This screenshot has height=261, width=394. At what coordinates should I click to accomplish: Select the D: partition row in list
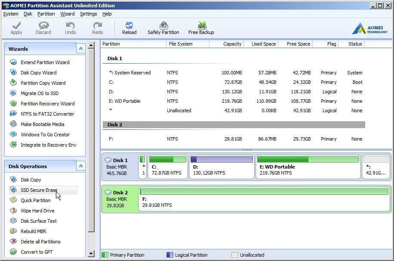point(234,92)
